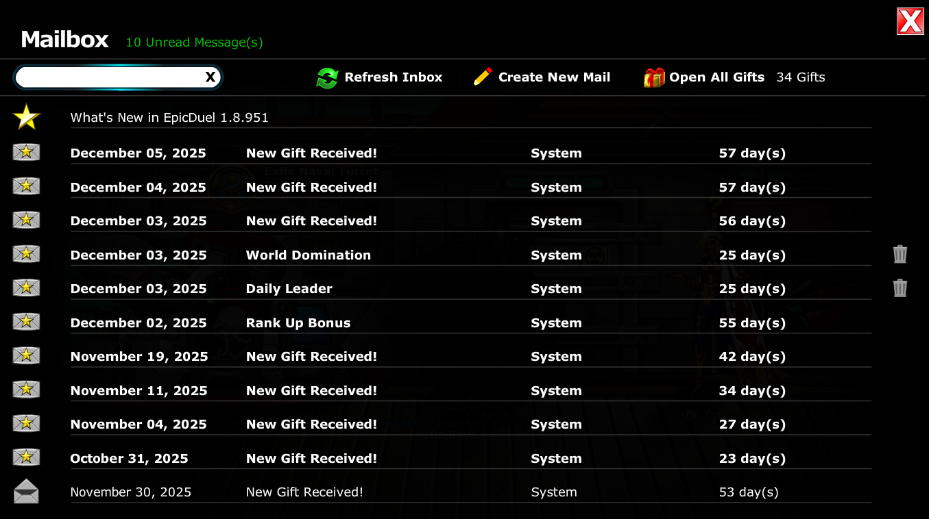
Task: Focus the mailbox search field
Action: point(108,77)
